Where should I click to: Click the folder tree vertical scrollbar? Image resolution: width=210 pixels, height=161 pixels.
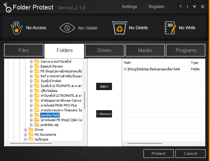click(85, 100)
